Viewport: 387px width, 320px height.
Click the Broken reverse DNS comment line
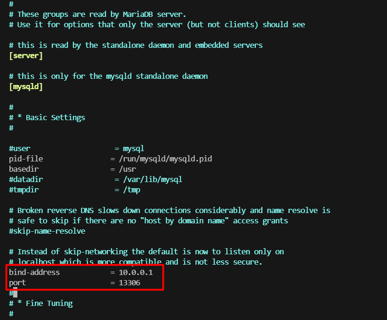pos(170,211)
